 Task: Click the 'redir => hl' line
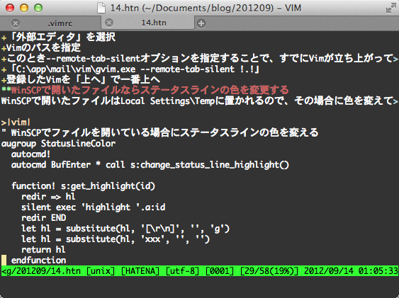point(48,197)
